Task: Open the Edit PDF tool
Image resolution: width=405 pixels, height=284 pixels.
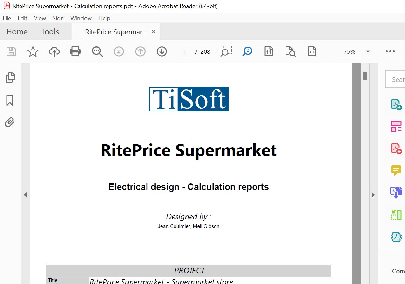Action: coord(396,126)
